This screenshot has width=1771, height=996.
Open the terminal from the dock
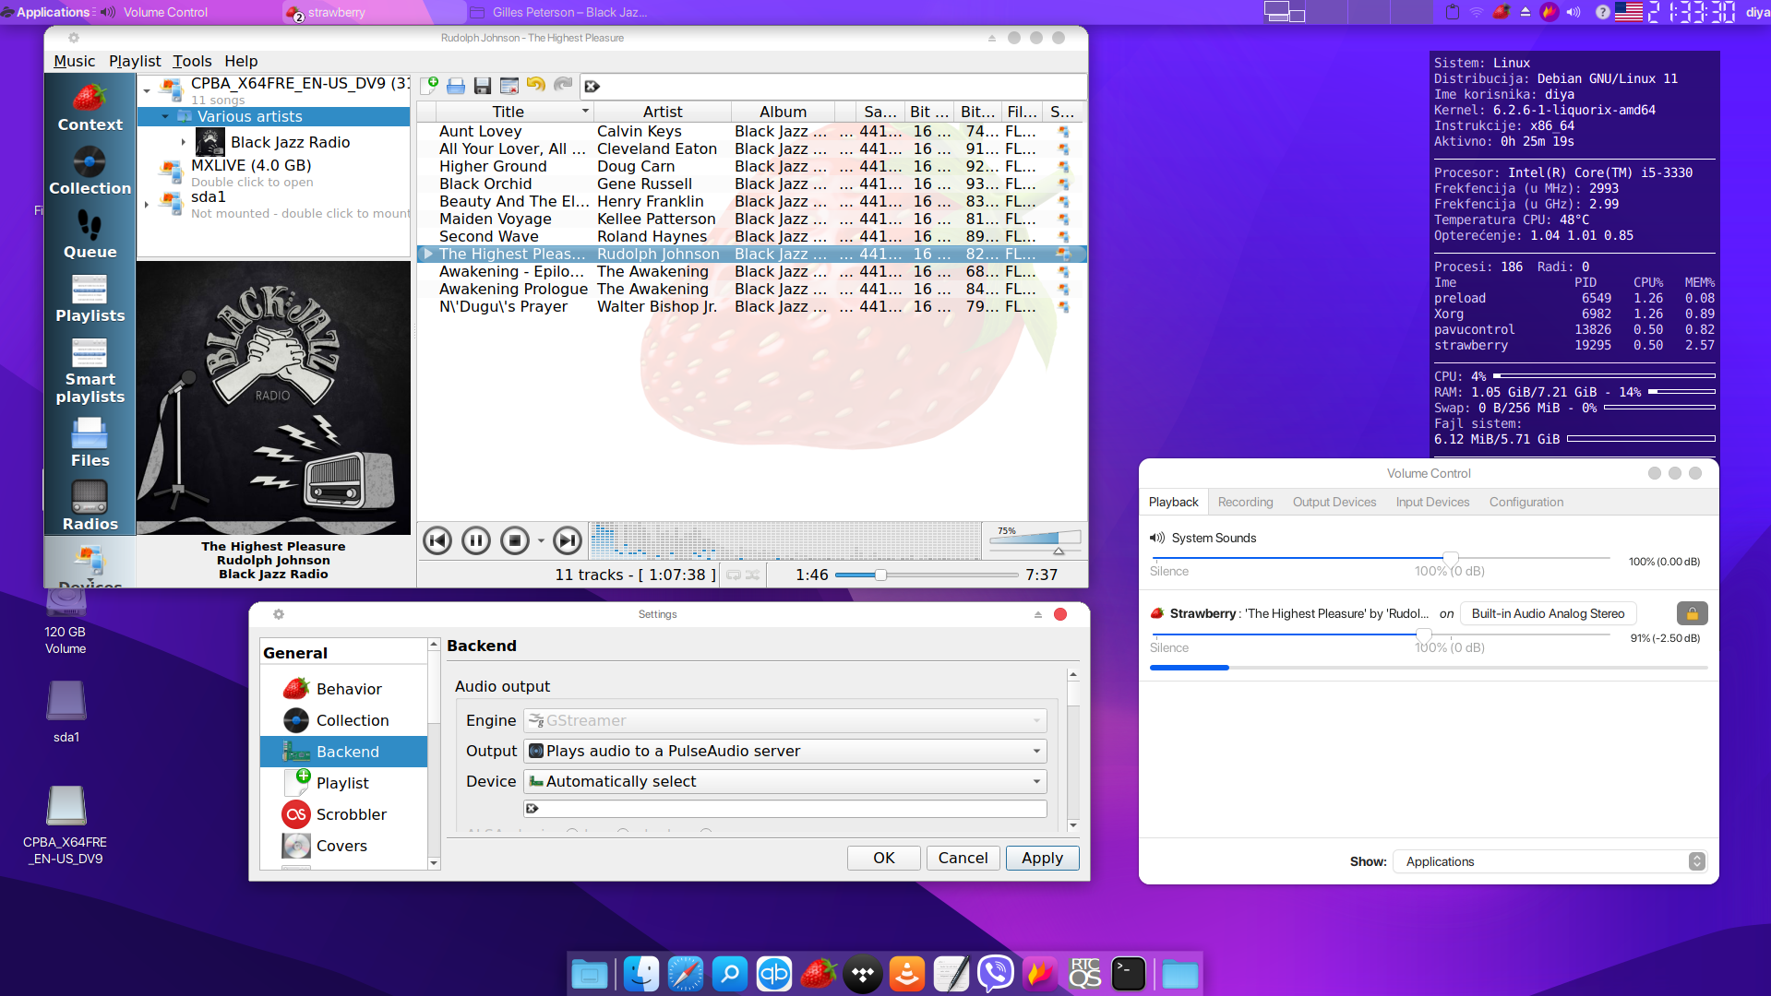point(1129,974)
